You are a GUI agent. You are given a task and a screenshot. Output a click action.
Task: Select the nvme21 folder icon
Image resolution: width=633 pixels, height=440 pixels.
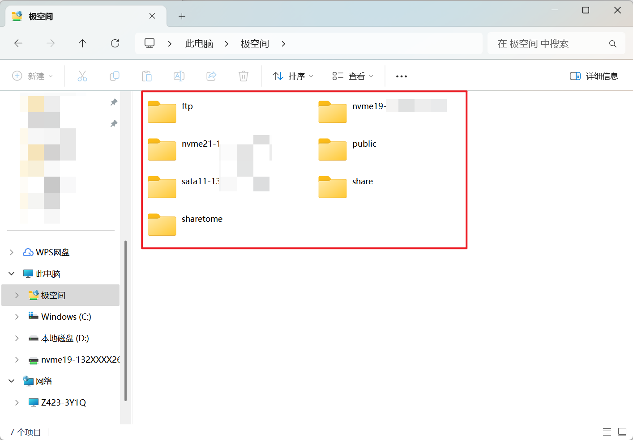point(162,149)
